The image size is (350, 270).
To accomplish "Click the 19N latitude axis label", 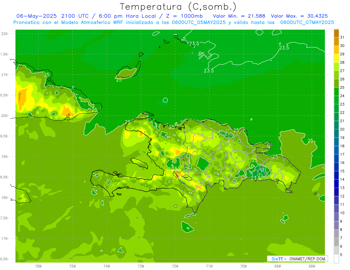I will 5,156.
